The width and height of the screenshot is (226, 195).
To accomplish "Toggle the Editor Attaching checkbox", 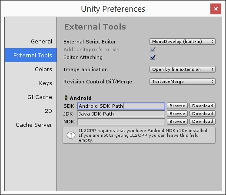I will (153, 57).
